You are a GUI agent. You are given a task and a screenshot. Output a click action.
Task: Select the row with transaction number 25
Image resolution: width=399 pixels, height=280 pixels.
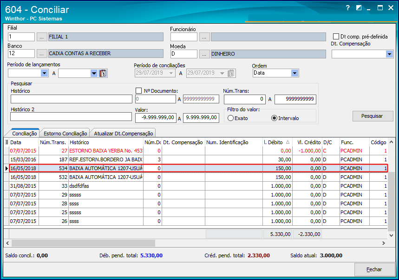tap(198, 212)
